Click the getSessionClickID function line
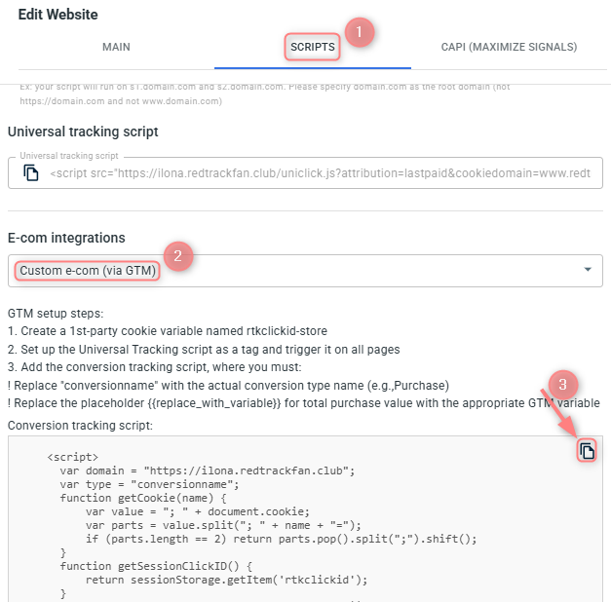The image size is (611, 602). click(x=156, y=566)
